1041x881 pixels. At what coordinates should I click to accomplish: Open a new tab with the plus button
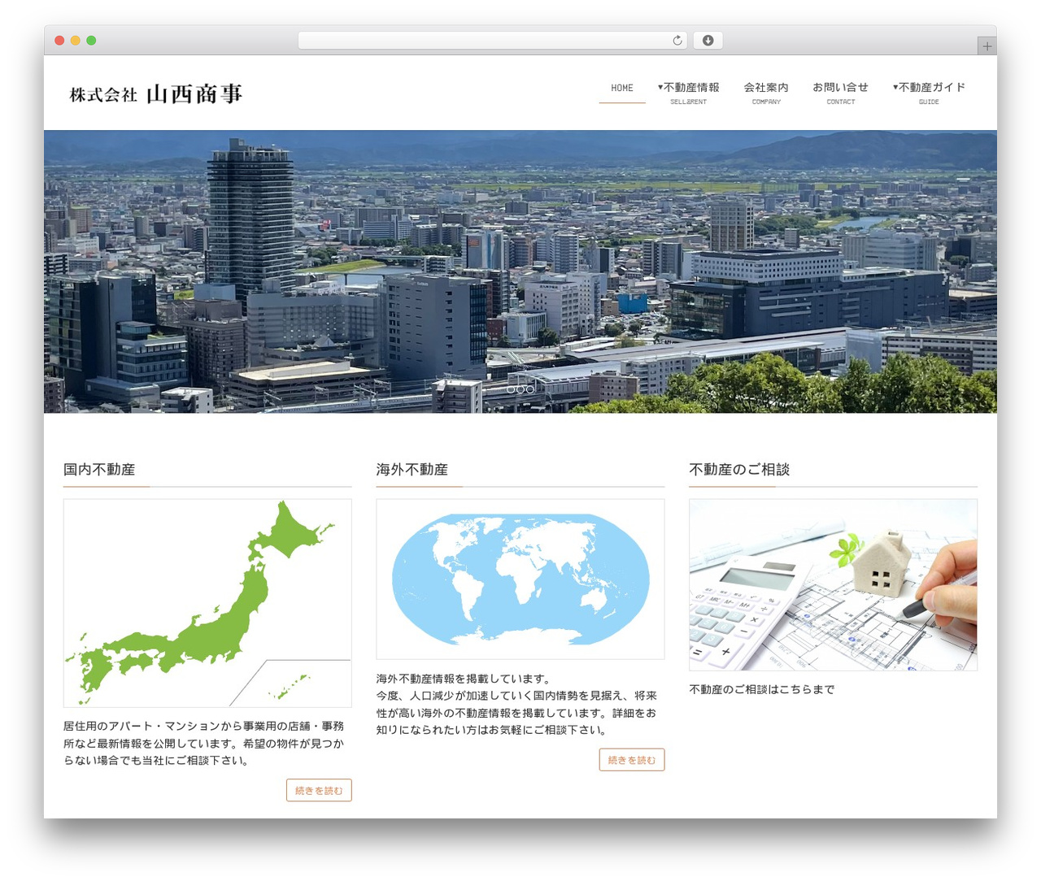tap(987, 46)
